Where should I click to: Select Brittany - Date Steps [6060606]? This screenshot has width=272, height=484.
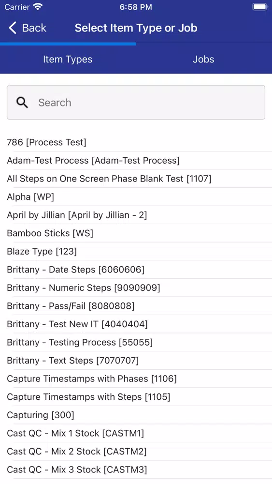tap(136, 270)
